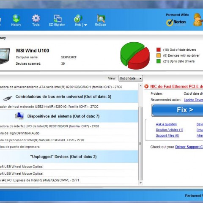Expand the Help dropdown arrow
Viewport: 203px width, 203px height.
pyautogui.click(x=85, y=25)
